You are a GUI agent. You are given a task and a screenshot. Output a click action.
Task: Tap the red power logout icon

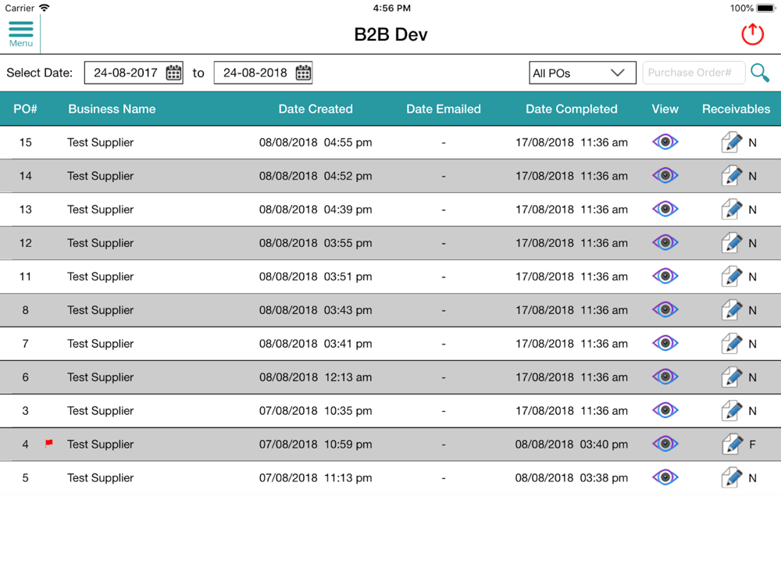click(752, 34)
